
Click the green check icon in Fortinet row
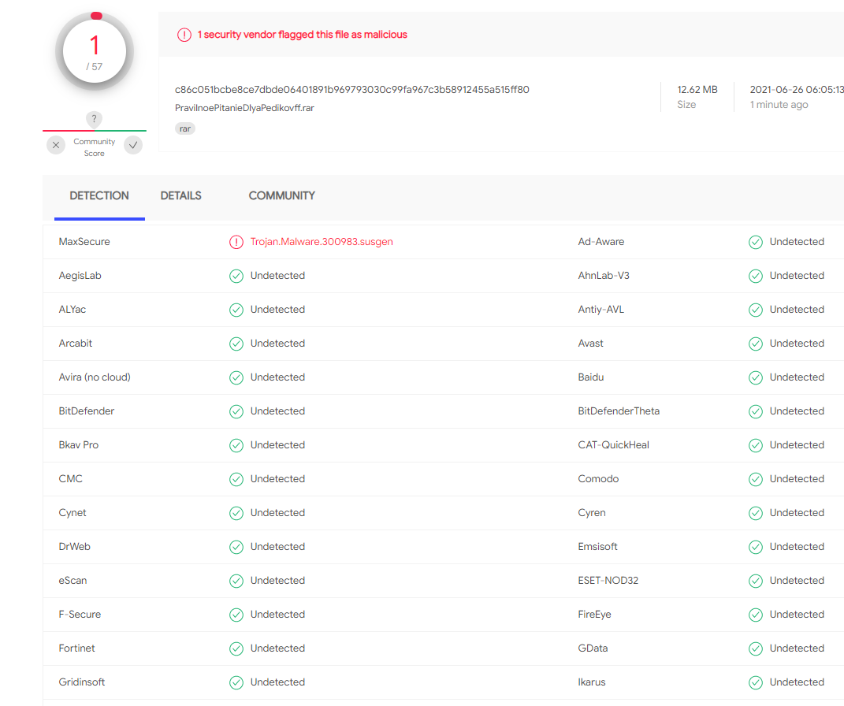(x=236, y=649)
